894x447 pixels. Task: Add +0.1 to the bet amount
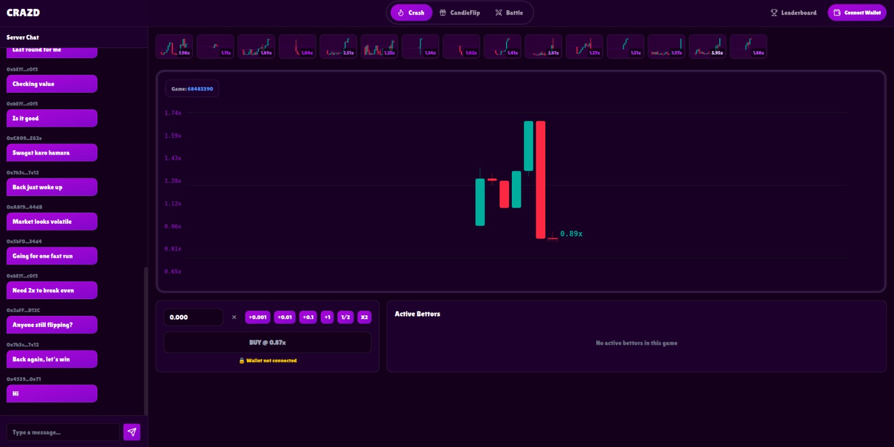[308, 317]
